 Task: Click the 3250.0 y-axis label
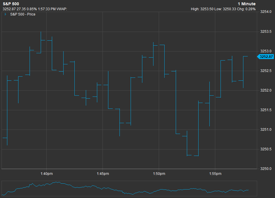point(266,169)
